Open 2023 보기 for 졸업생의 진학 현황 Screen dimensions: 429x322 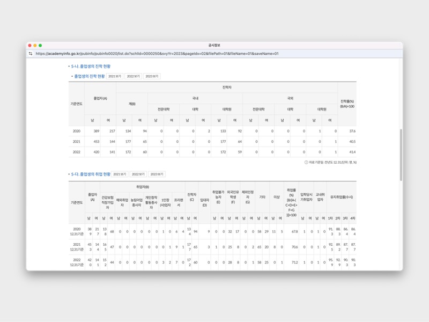(152, 76)
